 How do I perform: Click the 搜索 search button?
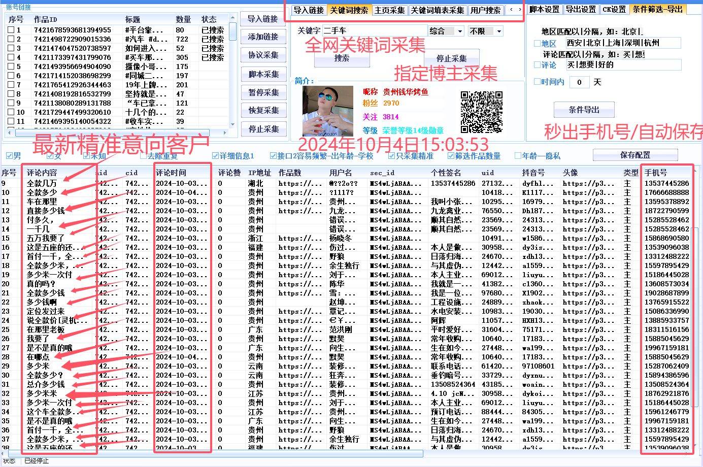(342, 58)
